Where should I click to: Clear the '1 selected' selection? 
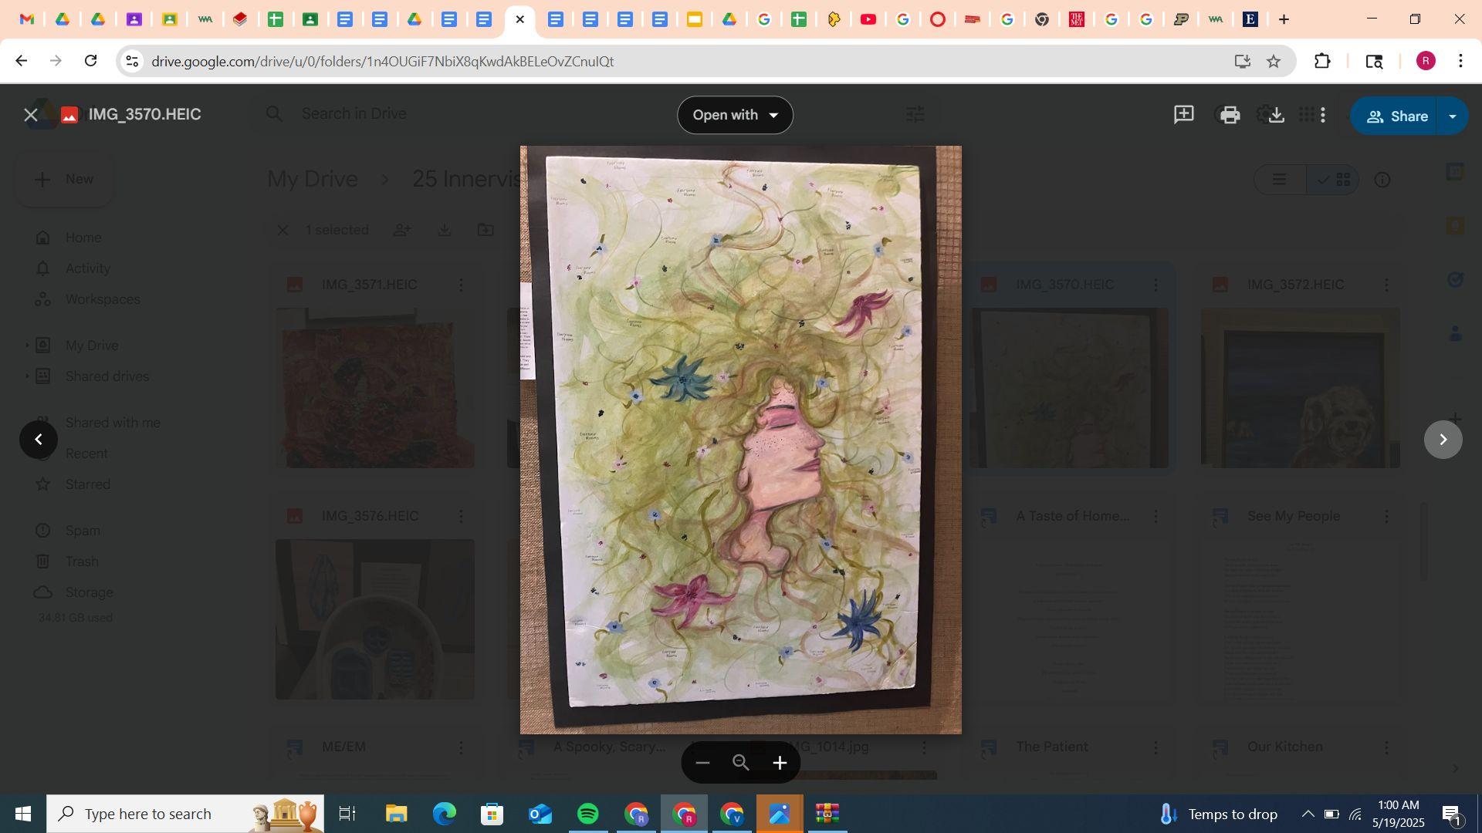[x=283, y=230]
